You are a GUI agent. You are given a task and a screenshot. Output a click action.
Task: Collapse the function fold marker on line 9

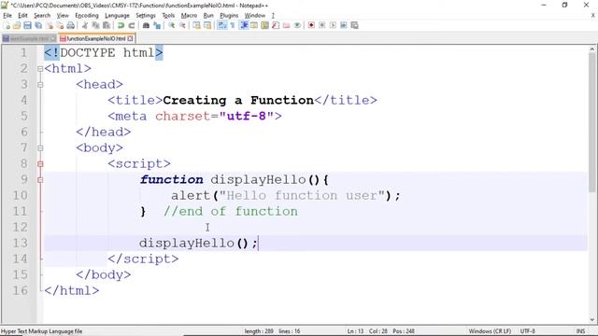tap(40, 180)
